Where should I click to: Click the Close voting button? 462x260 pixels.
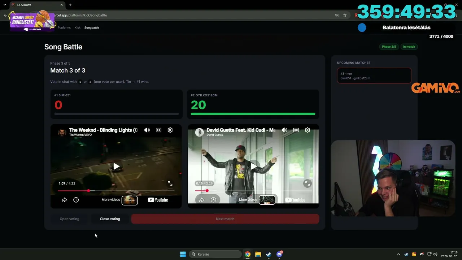point(110,219)
